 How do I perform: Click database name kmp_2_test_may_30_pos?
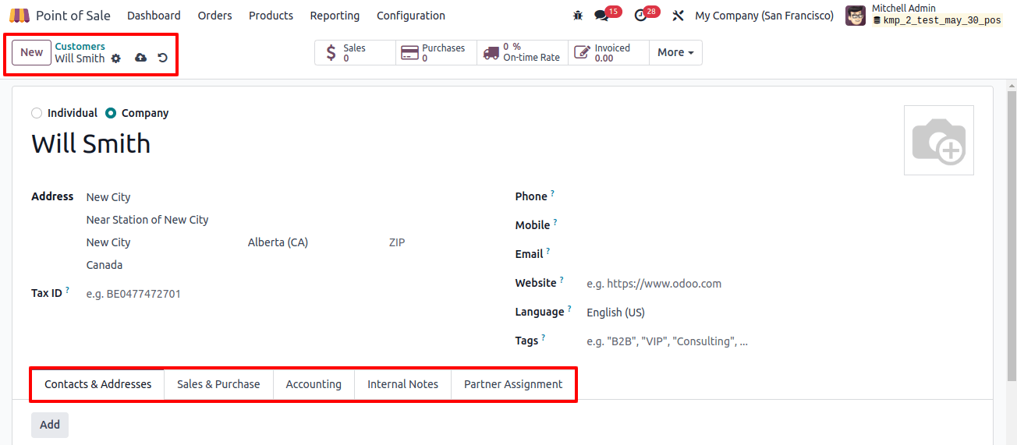(x=942, y=21)
